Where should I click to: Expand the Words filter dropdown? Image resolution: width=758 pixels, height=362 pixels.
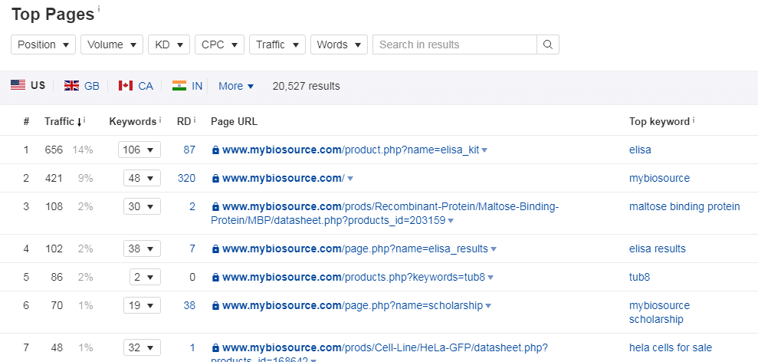(339, 44)
